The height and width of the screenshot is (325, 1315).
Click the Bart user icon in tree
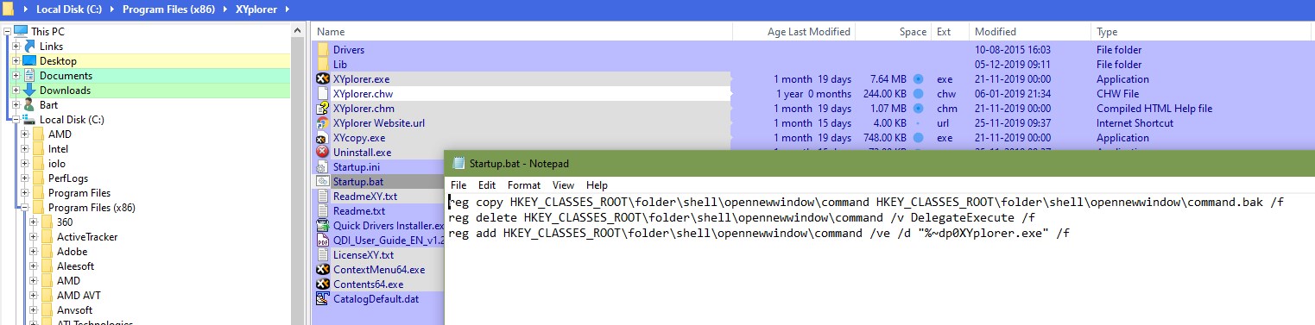(x=29, y=104)
